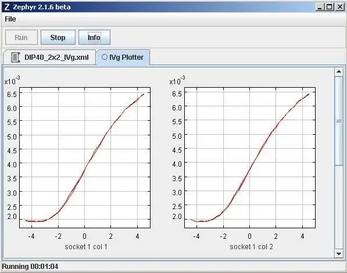The height and width of the screenshot is (273, 347).
Task: Select the IVg Plotter tab
Action: 123,58
